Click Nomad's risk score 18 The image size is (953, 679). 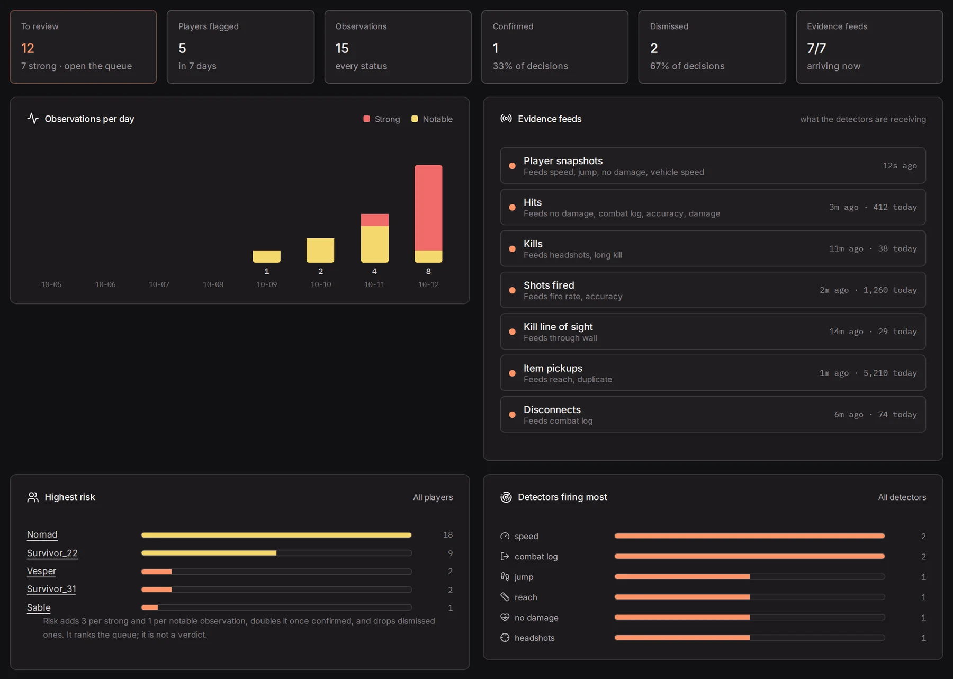click(x=448, y=535)
